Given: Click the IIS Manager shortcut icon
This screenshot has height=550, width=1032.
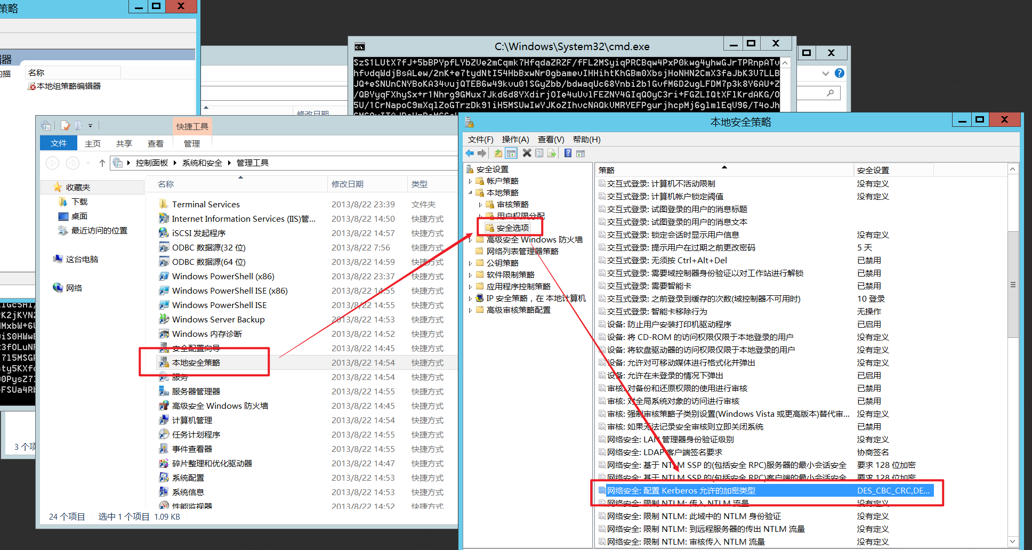Looking at the screenshot, I should (164, 219).
